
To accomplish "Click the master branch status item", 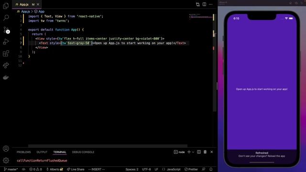I will click(x=11, y=169).
